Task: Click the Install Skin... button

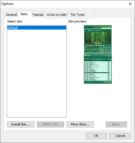Action: pos(21,124)
